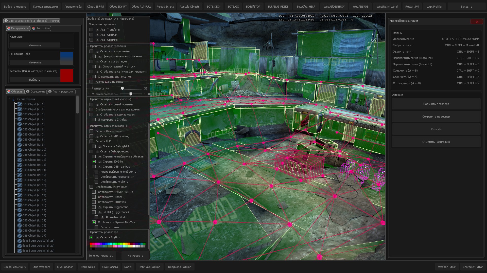Viewport: 487px width, 273px height.
Task: Enable Скрыть HUD checkbox
Action: (x=91, y=141)
